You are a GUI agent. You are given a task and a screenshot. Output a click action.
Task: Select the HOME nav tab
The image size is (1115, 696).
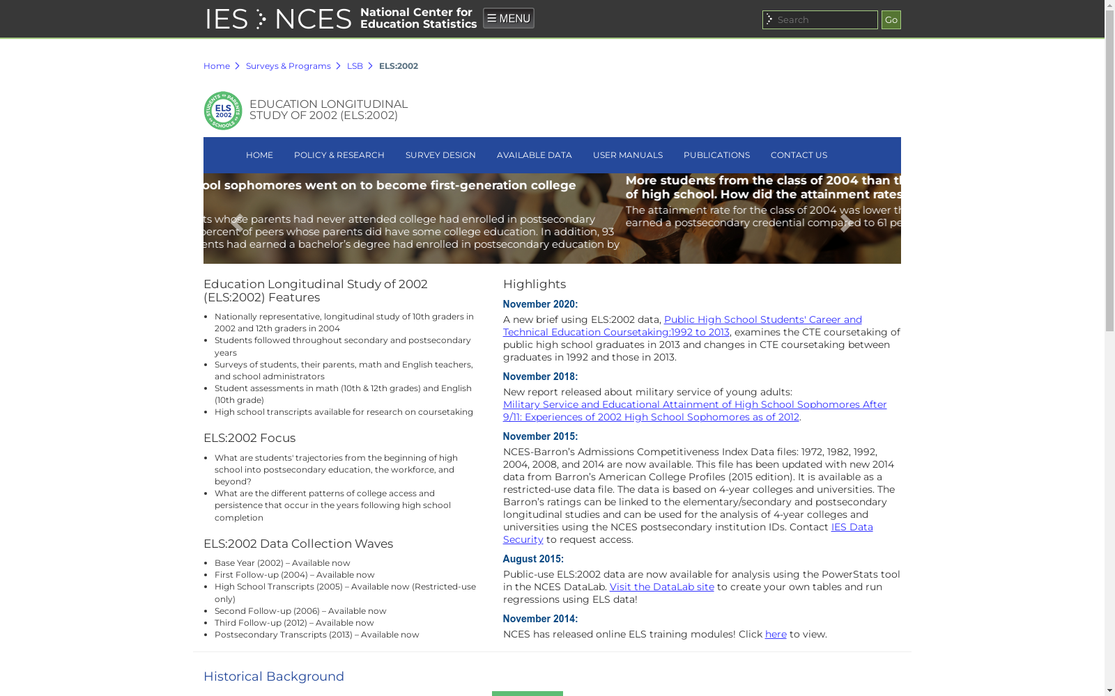click(259, 155)
